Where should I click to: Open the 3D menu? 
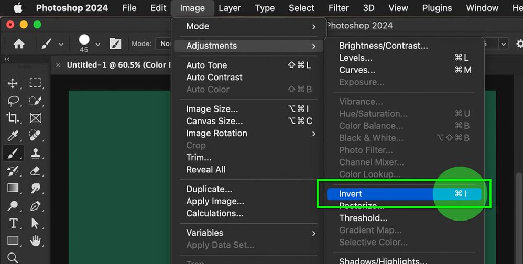click(368, 8)
